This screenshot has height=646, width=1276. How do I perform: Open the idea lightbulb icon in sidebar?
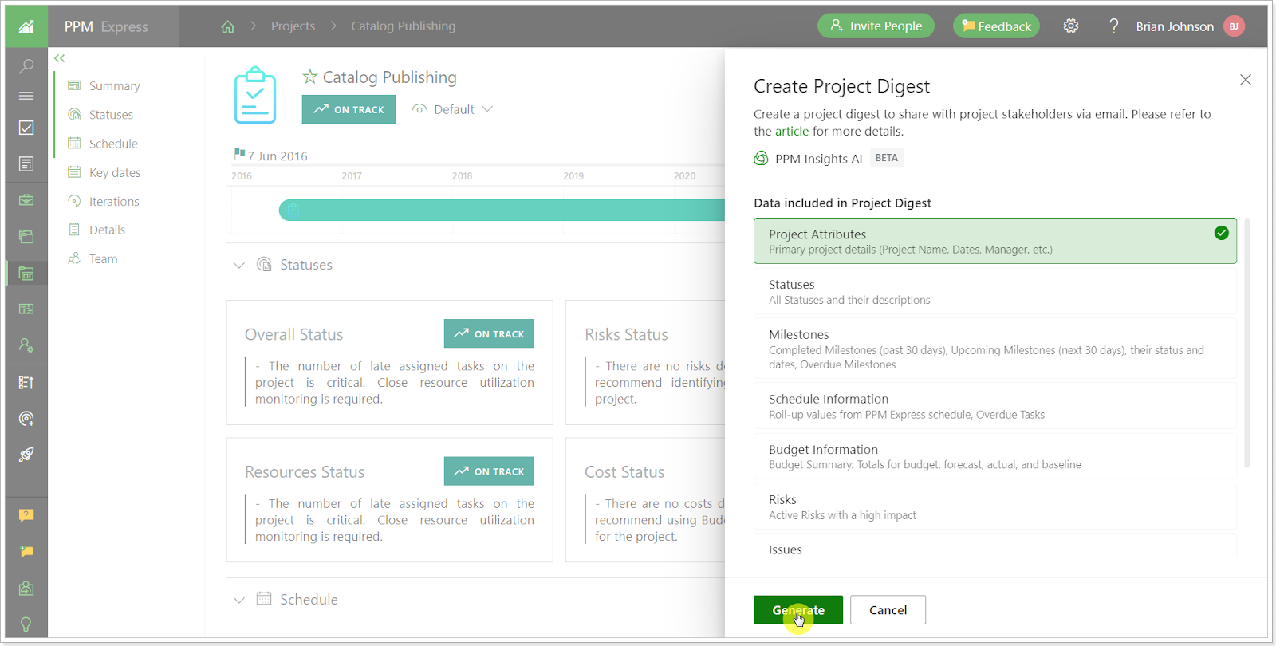point(26,624)
